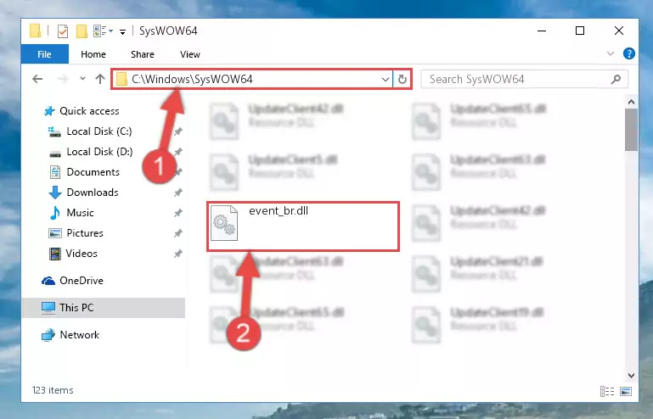
Task: Click scrollbar down arrow in file list
Action: [x=631, y=376]
